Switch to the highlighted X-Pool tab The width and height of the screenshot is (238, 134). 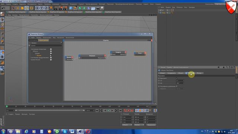point(44,40)
